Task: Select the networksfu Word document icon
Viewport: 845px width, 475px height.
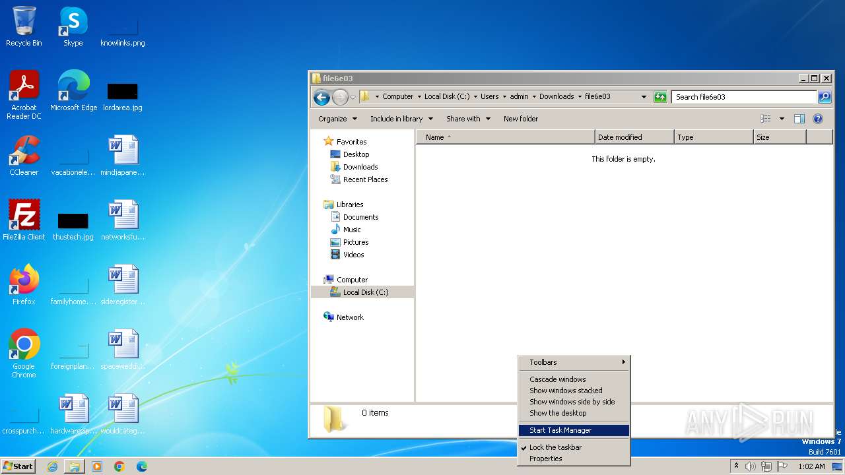Action: click(123, 220)
